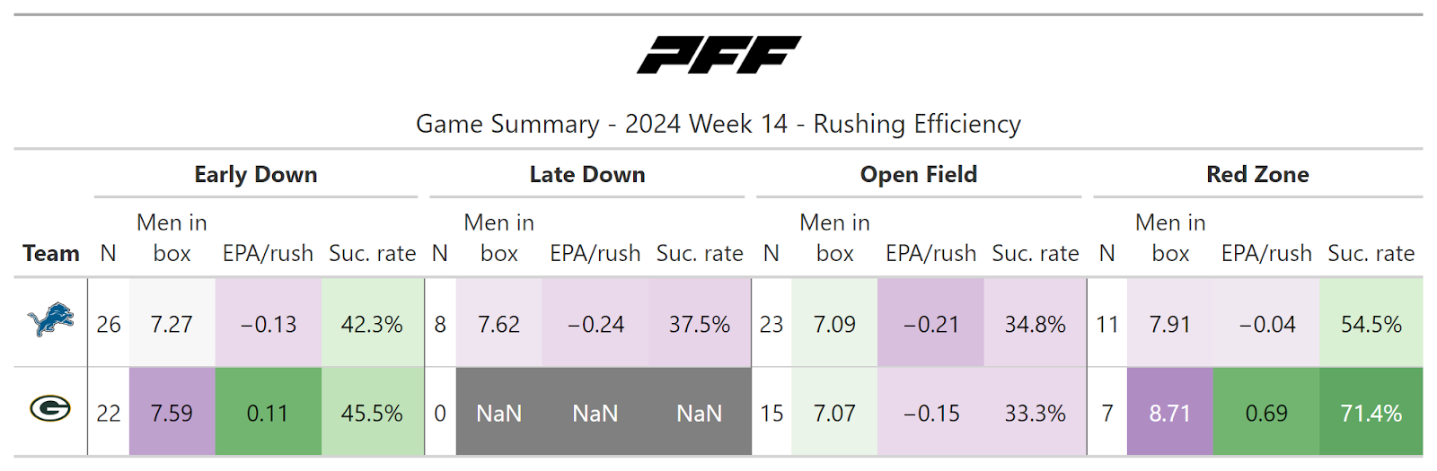This screenshot has width=1437, height=471.
Task: Click Lions late down 7.62 cell
Action: [x=498, y=324]
